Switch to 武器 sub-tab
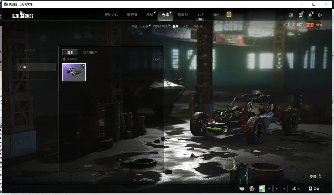This screenshot has height=195, width=334. click(145, 26)
